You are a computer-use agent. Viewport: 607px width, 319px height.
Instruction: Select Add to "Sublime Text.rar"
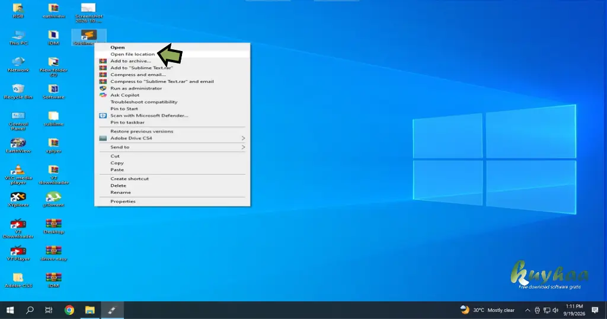[172, 68]
